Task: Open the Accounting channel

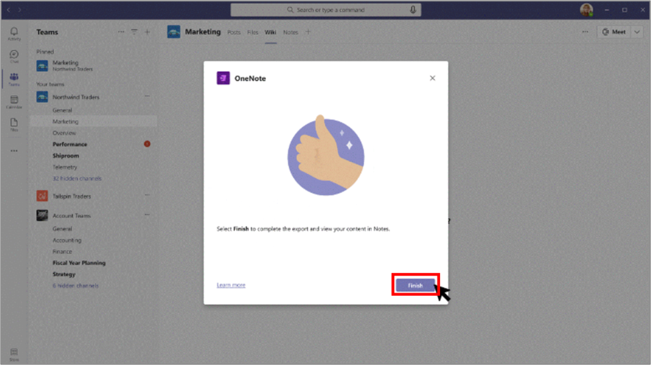Action: [67, 240]
